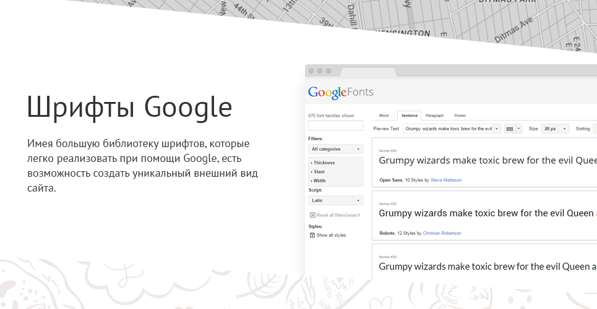
Task: Click the Filters: label
Action: pos(316,139)
